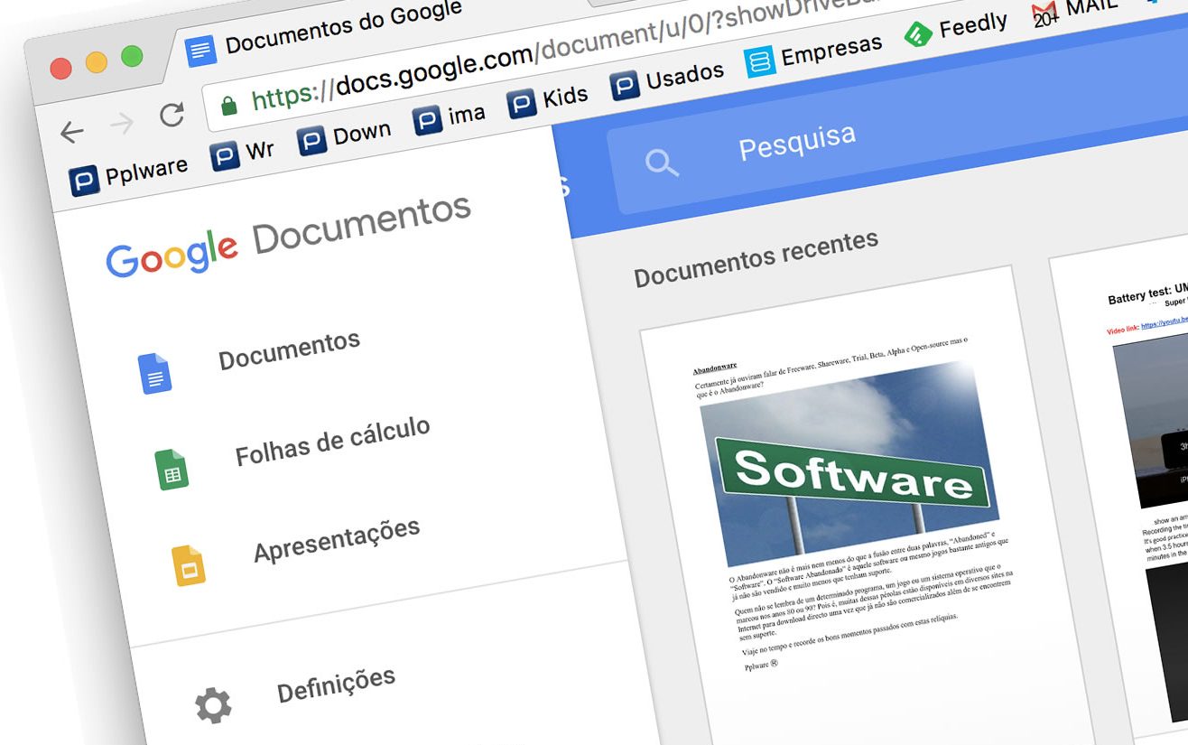
Task: Open the Pplware bookmark
Action: pos(128,173)
